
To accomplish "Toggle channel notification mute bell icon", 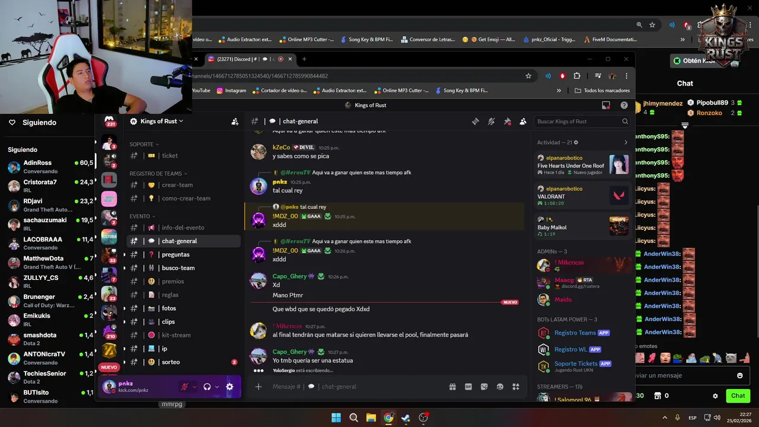I will click(491, 121).
